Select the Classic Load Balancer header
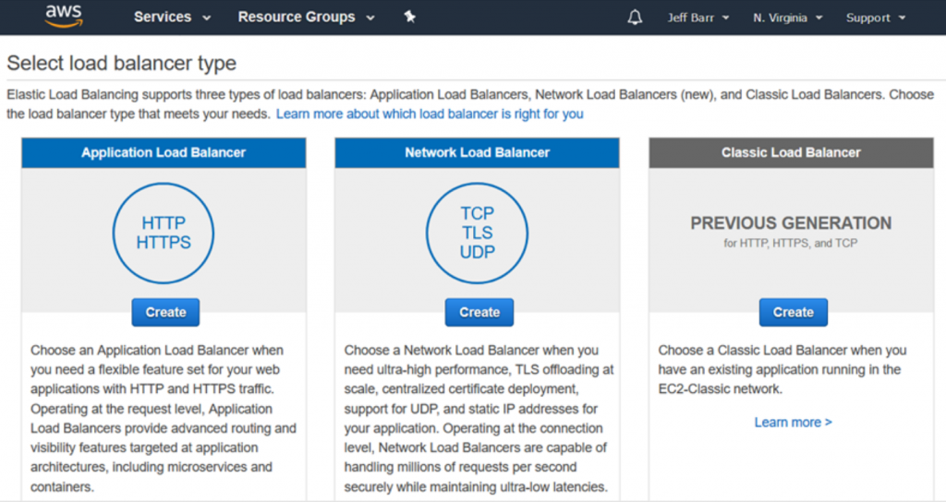946x502 pixels. point(791,152)
